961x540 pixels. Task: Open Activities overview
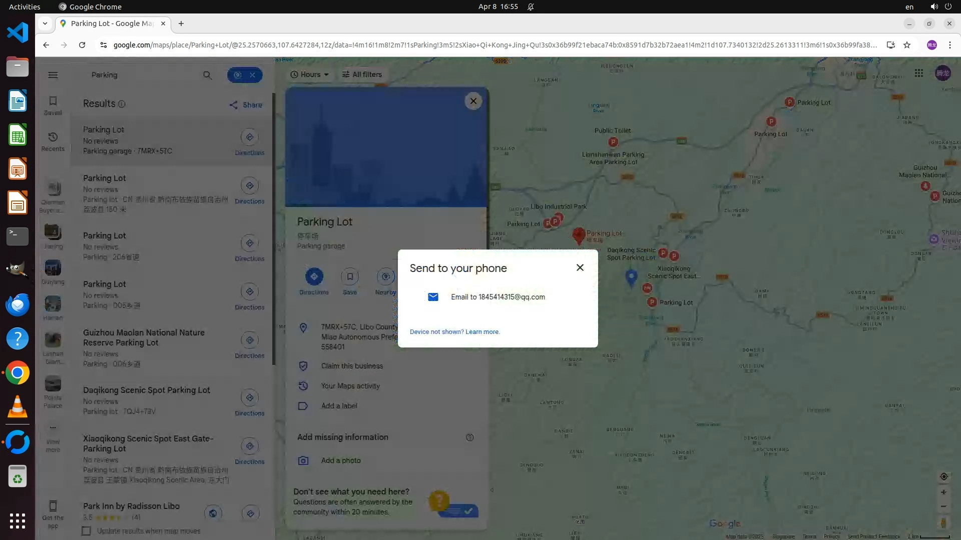25,6
